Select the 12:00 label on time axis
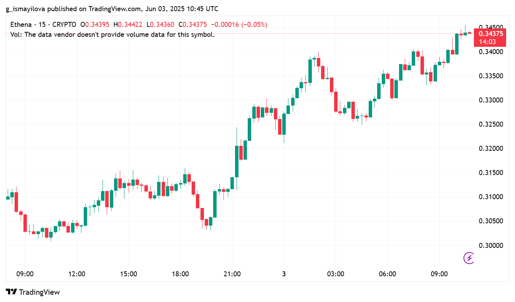Image resolution: width=515 pixels, height=302 pixels. 77,274
